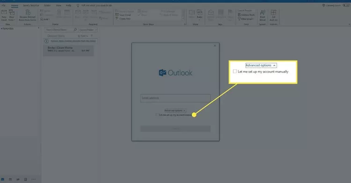Image resolution: width=351 pixels, height=183 pixels.
Task: Open the Junk dropdown in Delete group
Action: [x=45, y=19]
